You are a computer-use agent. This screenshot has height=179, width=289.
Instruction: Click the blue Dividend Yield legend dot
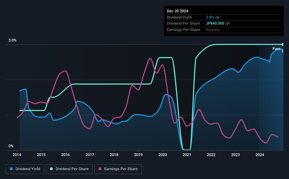(x=11, y=169)
